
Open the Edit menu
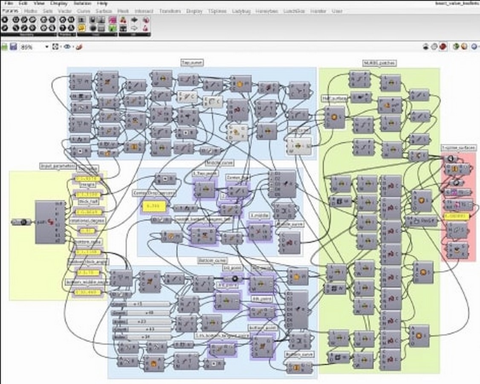(23, 3)
